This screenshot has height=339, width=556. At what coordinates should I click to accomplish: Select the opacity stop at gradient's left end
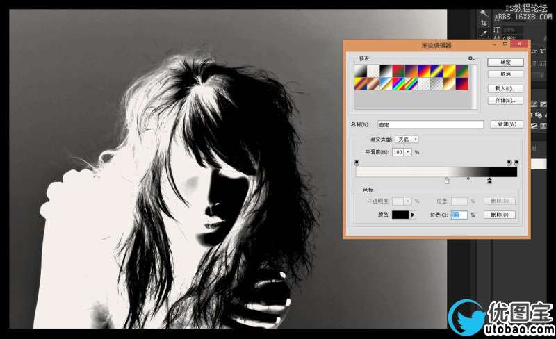pos(357,163)
